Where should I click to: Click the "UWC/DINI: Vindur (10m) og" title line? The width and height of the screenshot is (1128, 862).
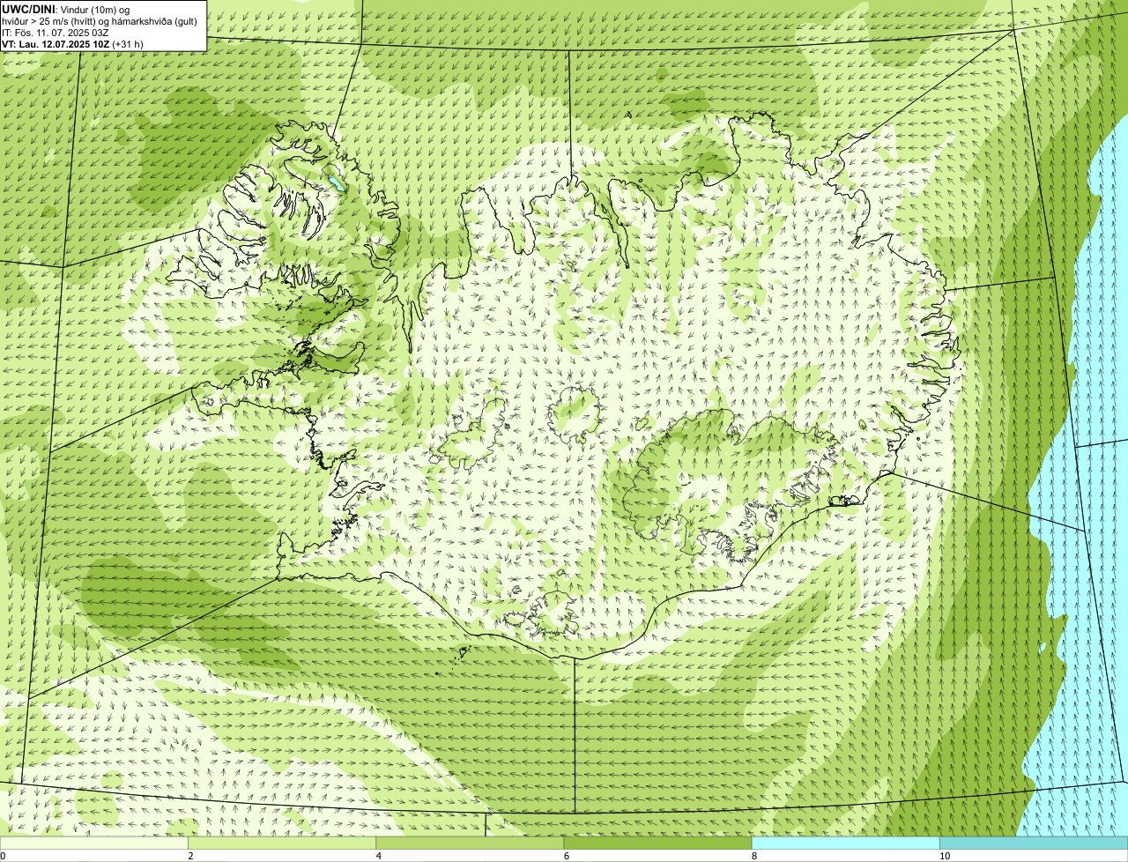66,9
